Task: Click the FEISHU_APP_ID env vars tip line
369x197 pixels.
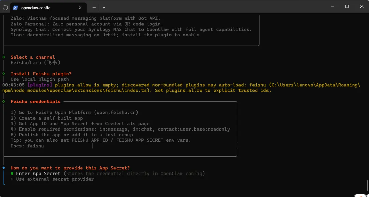Action: point(101,140)
